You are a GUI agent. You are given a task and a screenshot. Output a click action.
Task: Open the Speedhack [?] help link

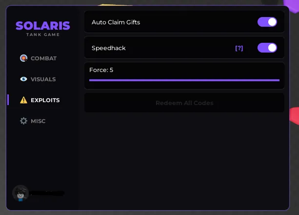[239, 48]
